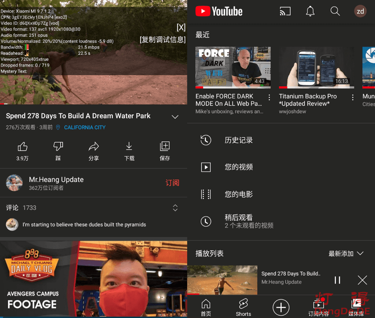375x318 pixels.
Task: Open Titanium Backup video overflow menu
Action: (x=353, y=97)
